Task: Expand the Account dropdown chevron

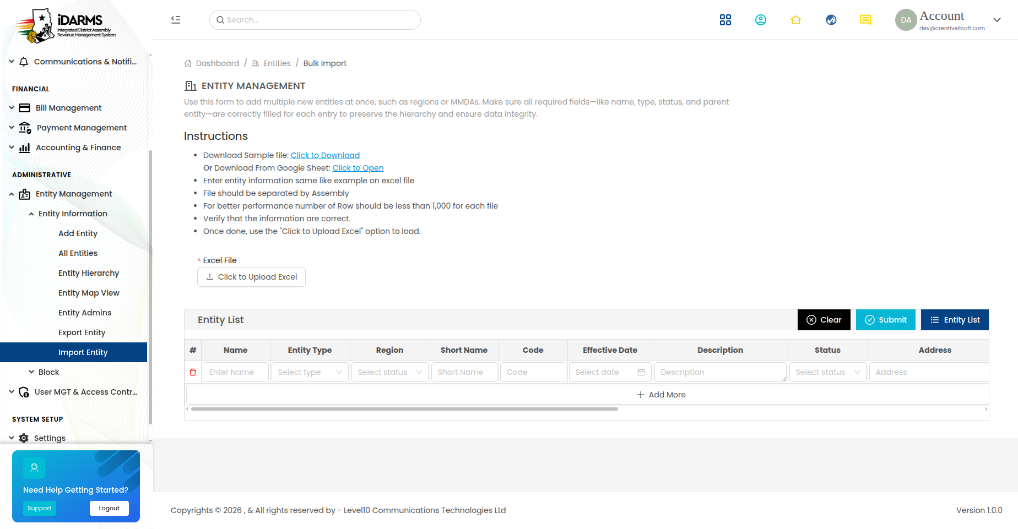Action: pos(997,20)
